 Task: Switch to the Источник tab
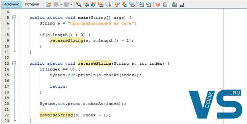(x=11, y=4)
